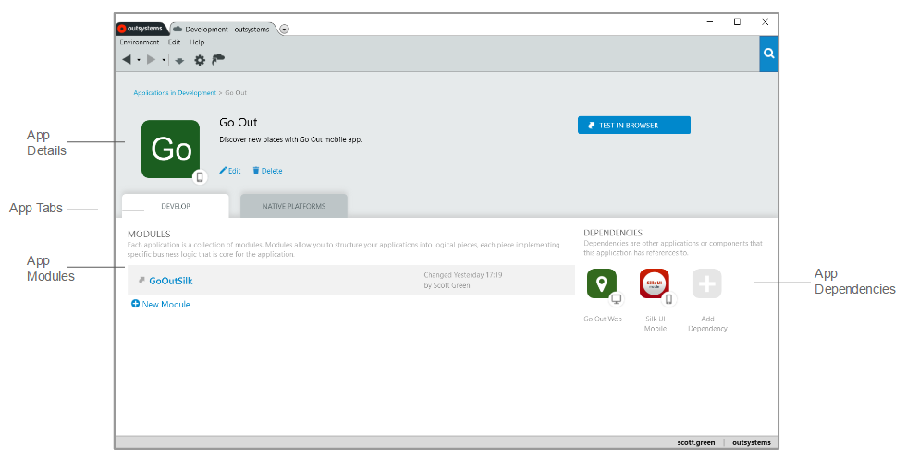This screenshot has height=457, width=907.
Task: Open the Help menu
Action: click(x=197, y=42)
